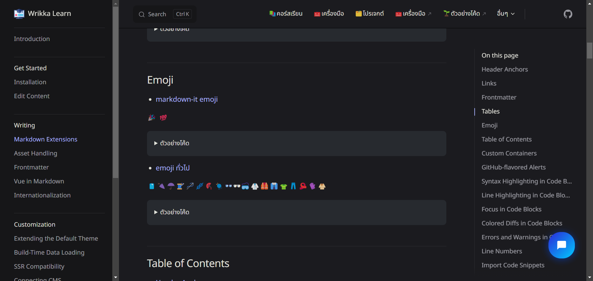Image resolution: width=593 pixels, height=281 pixels.
Task: Open the อื่นๆ dropdown menu
Action: [506, 14]
